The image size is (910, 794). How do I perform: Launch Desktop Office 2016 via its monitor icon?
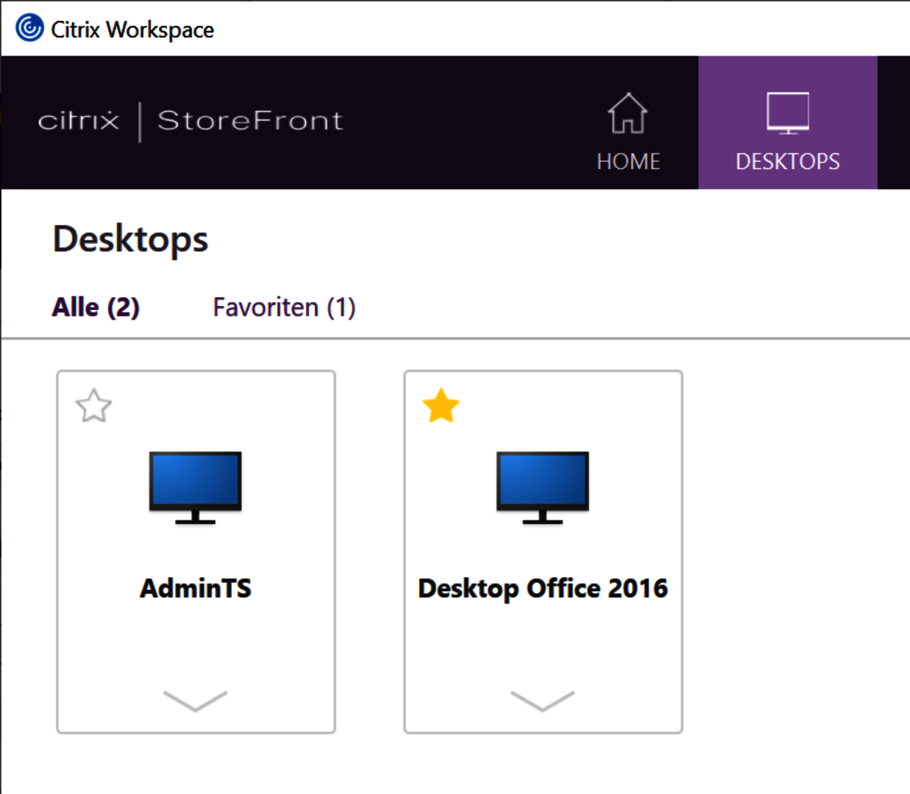pyautogui.click(x=542, y=487)
